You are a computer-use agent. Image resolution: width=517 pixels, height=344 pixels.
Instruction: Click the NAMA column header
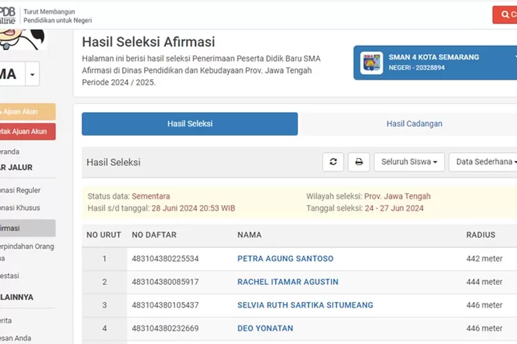pos(250,235)
